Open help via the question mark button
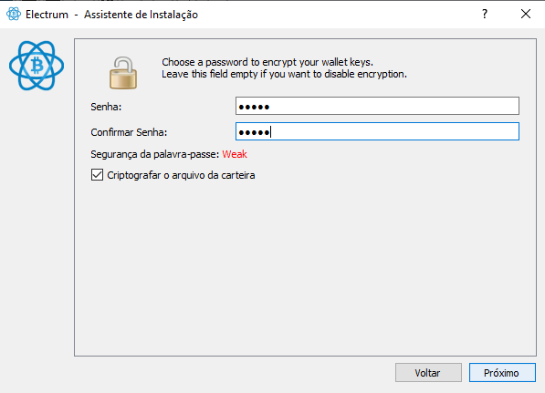This screenshot has height=393, width=545. click(485, 14)
